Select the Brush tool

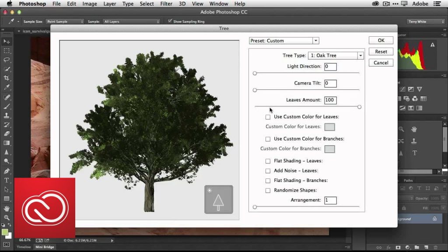pos(7,106)
